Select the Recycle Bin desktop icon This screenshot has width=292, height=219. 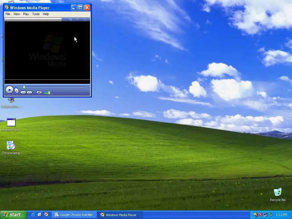coord(278,194)
